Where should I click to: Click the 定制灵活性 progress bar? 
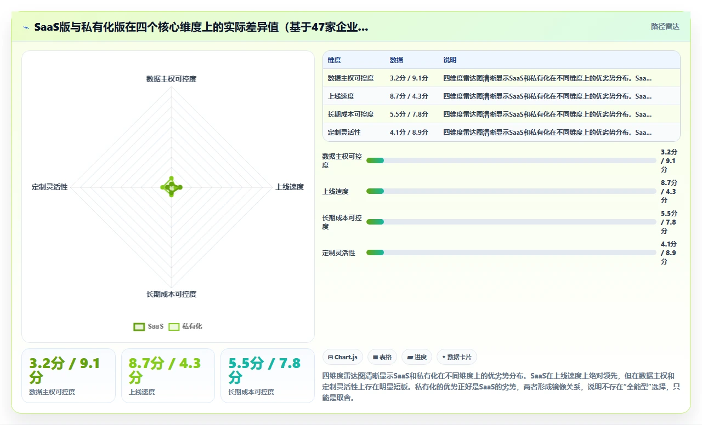[511, 252]
